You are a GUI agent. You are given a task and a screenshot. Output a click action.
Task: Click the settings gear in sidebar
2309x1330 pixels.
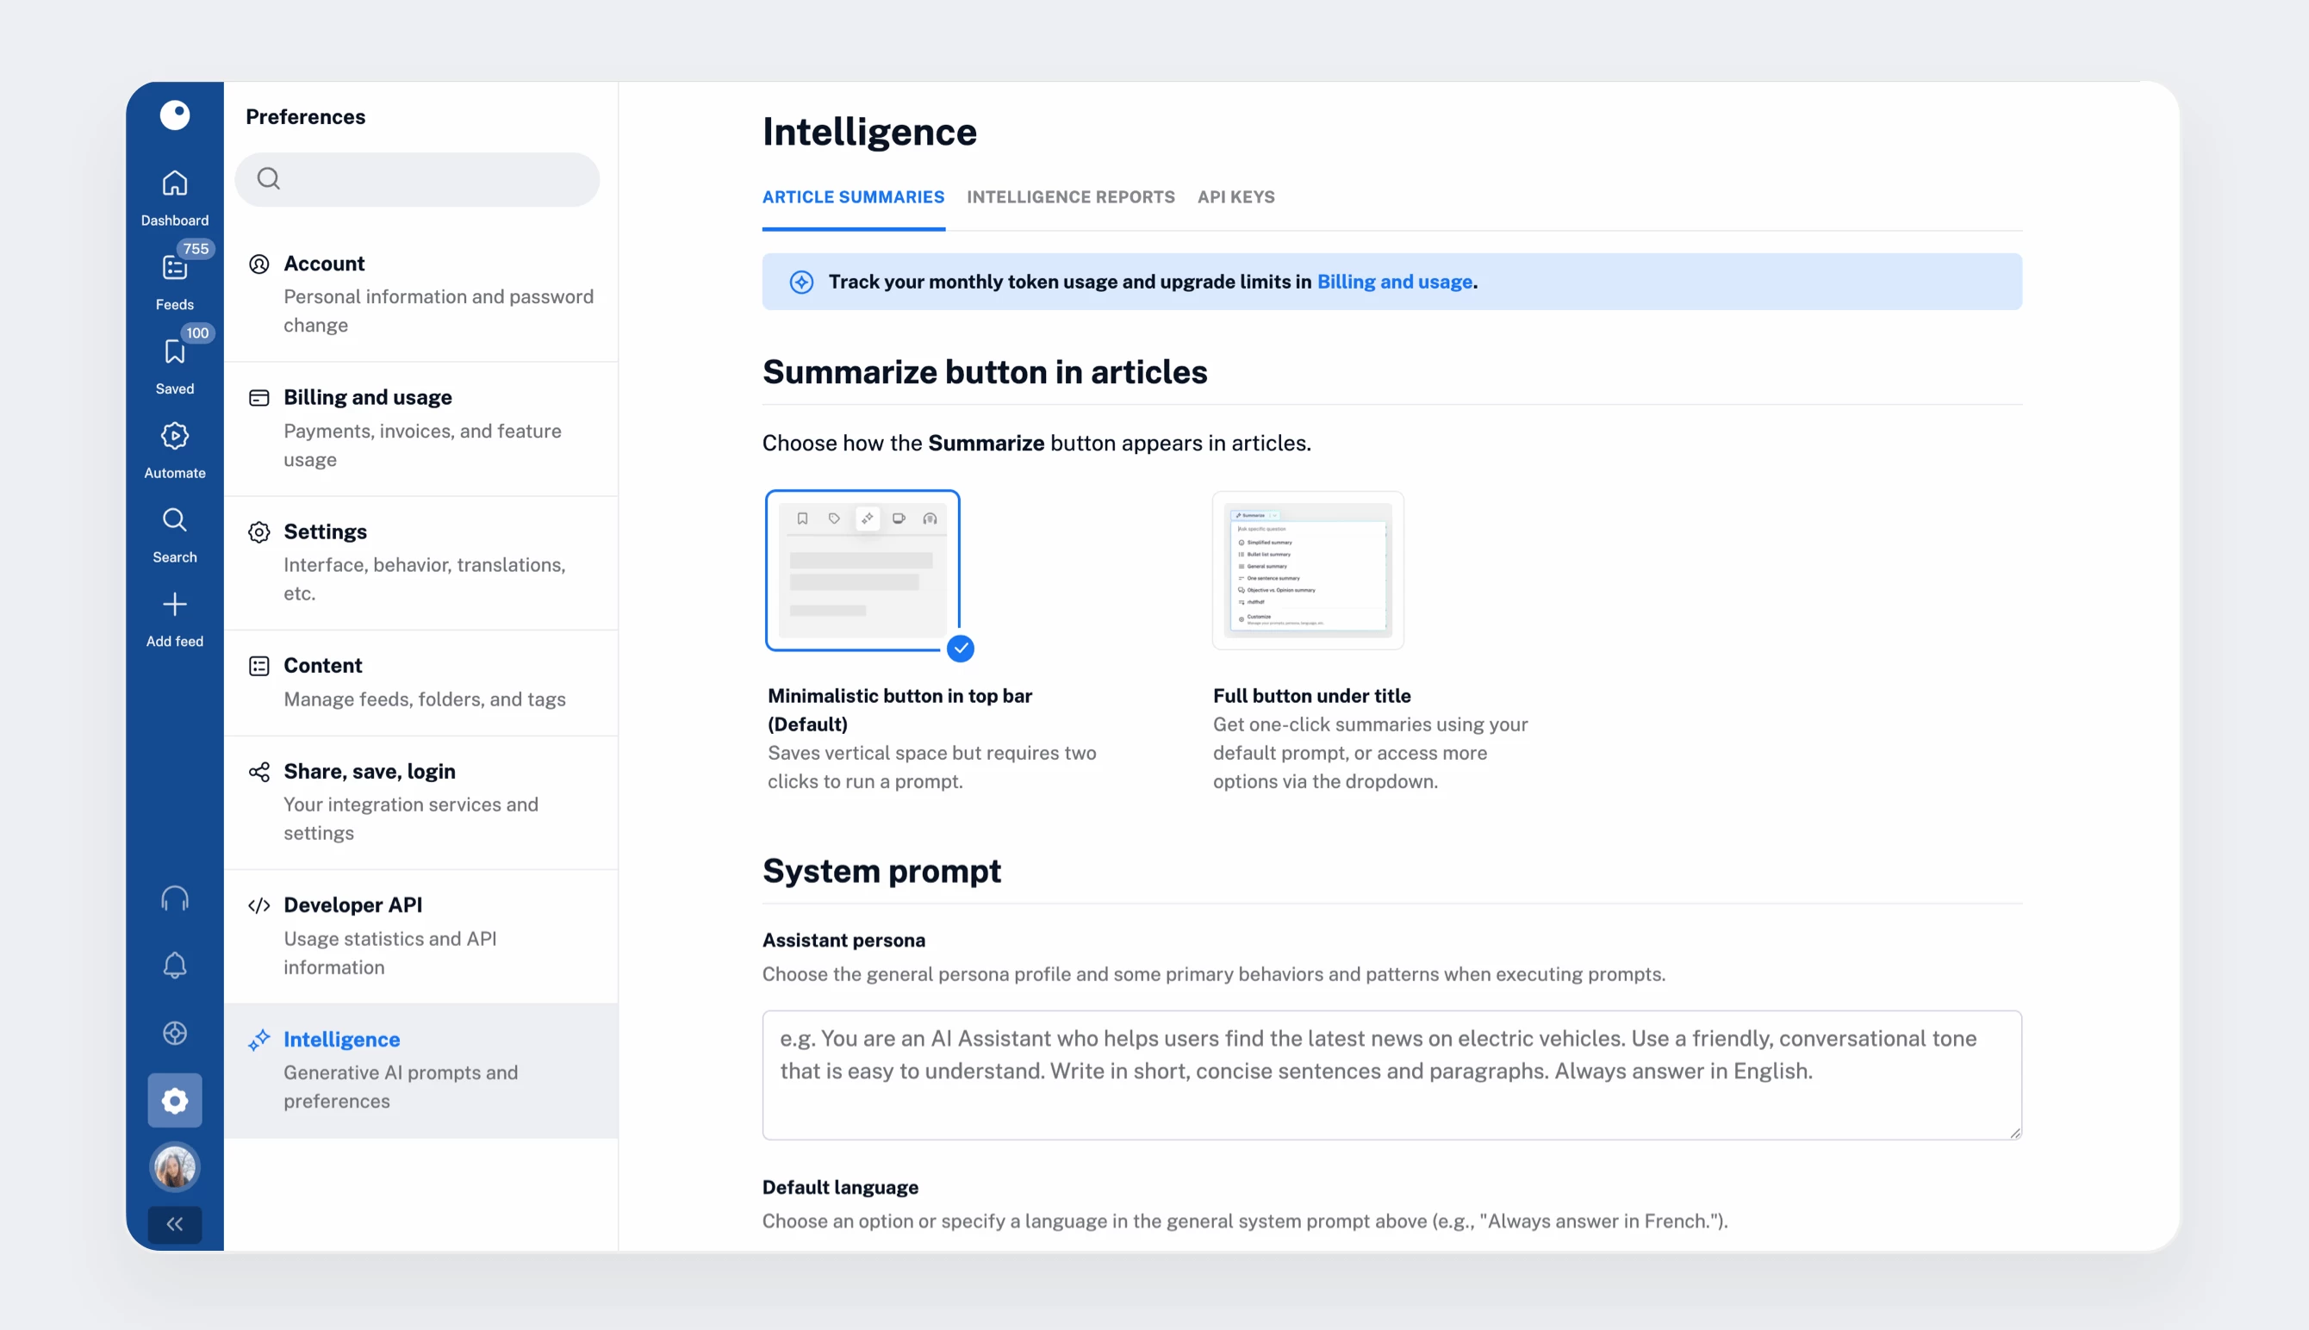(x=174, y=1100)
